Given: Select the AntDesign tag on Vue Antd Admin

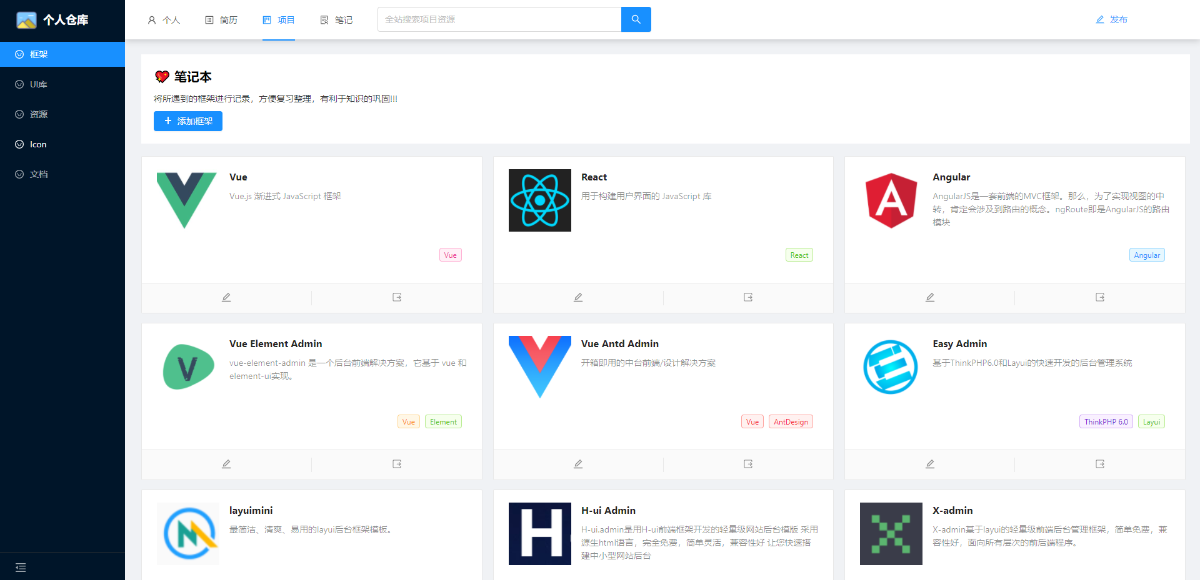Looking at the screenshot, I should click(790, 421).
